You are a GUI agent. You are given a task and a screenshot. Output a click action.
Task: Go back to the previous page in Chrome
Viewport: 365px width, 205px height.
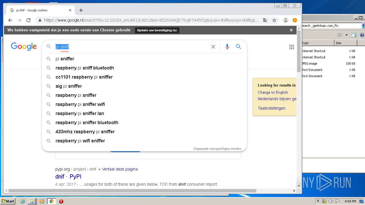point(10,20)
